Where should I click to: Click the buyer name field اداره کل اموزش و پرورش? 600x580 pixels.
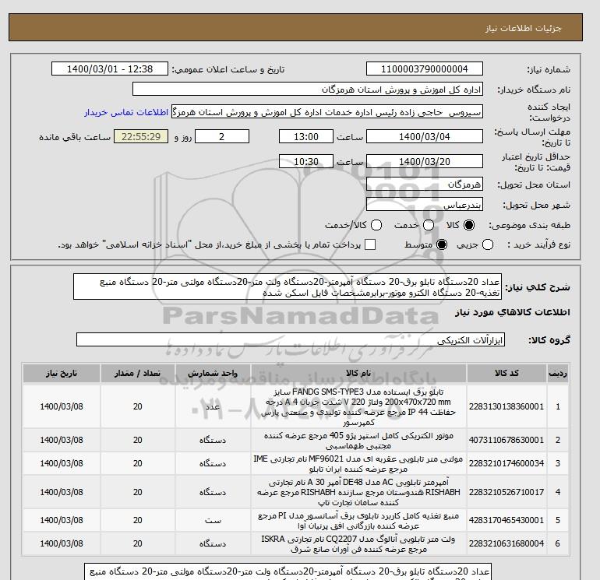[308, 89]
